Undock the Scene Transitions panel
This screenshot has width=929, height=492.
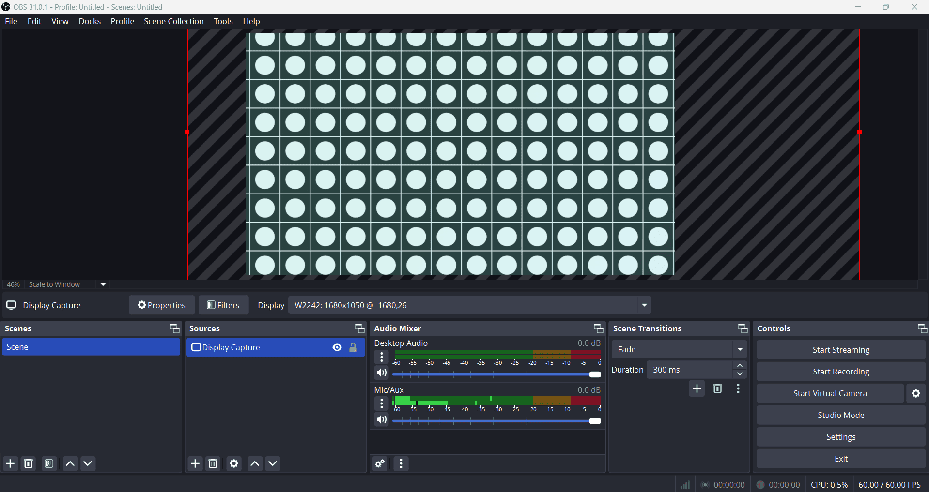coord(743,328)
